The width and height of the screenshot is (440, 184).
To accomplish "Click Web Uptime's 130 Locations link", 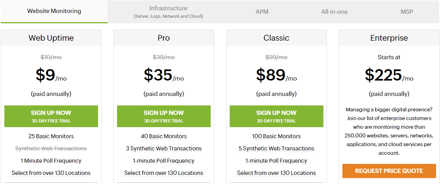I will click(x=51, y=173).
